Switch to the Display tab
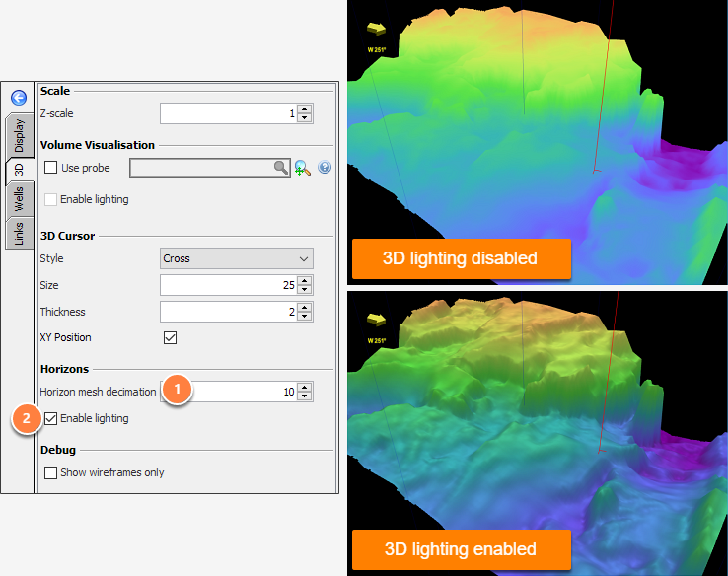The image size is (728, 576). click(x=19, y=135)
